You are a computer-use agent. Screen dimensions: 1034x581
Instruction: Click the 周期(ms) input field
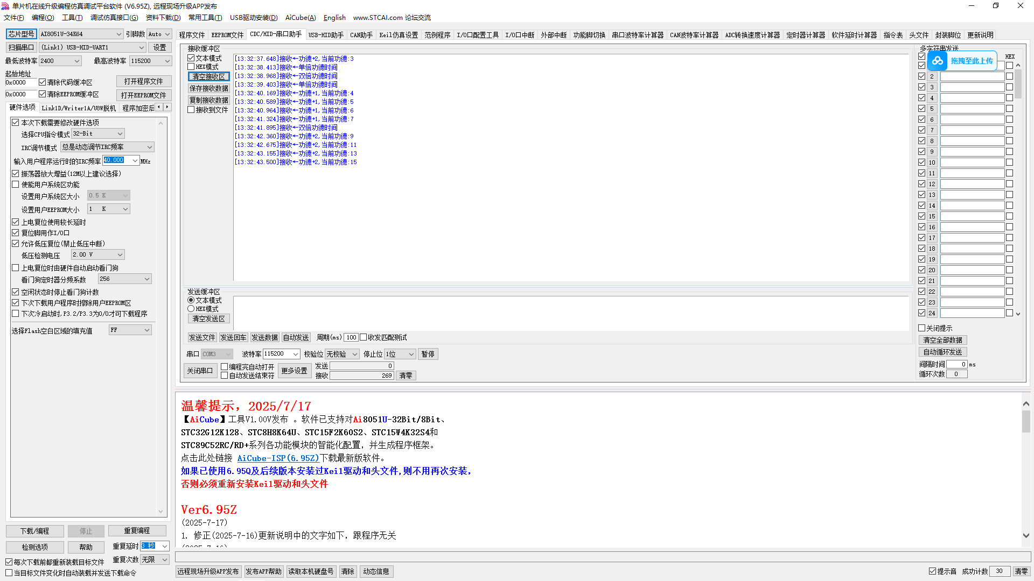tap(351, 337)
